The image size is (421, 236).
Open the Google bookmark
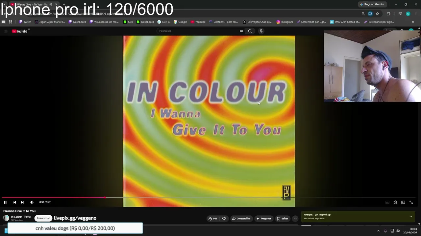180,22
